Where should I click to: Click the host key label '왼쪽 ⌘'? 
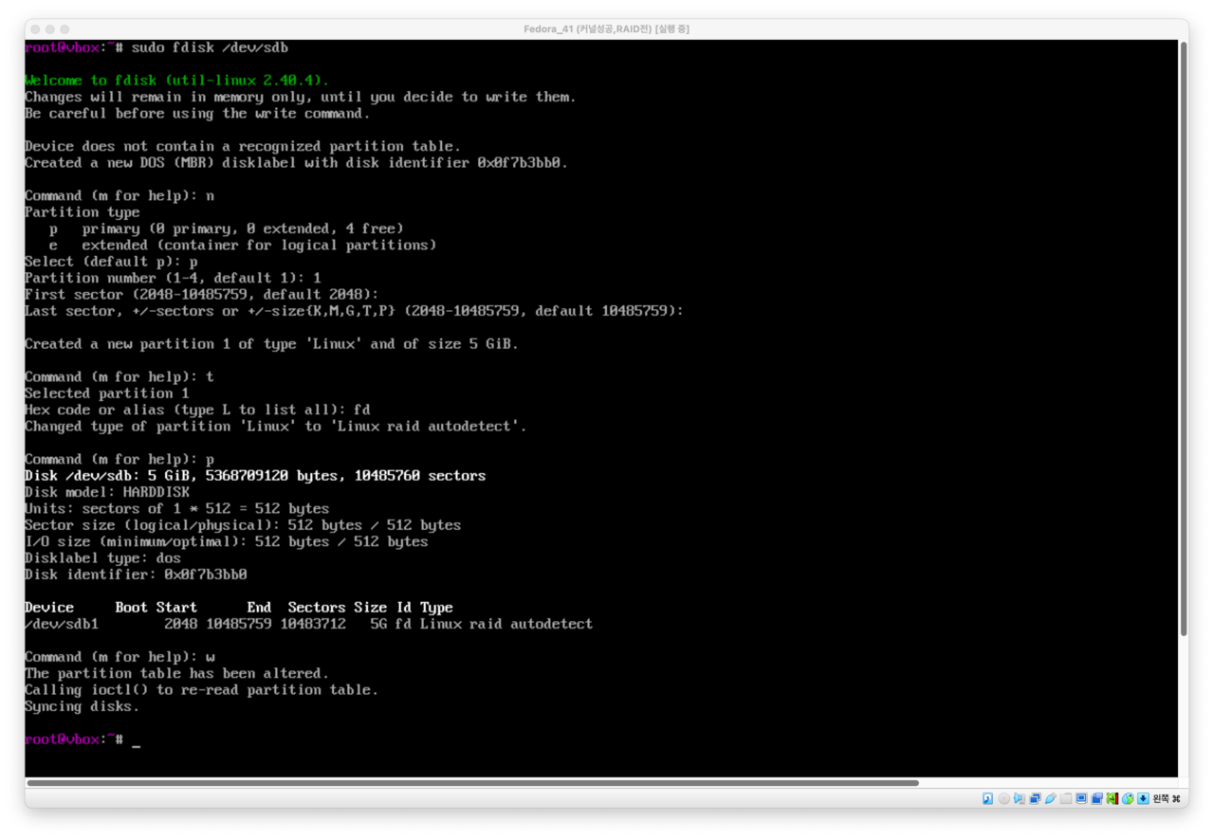coord(1167,798)
